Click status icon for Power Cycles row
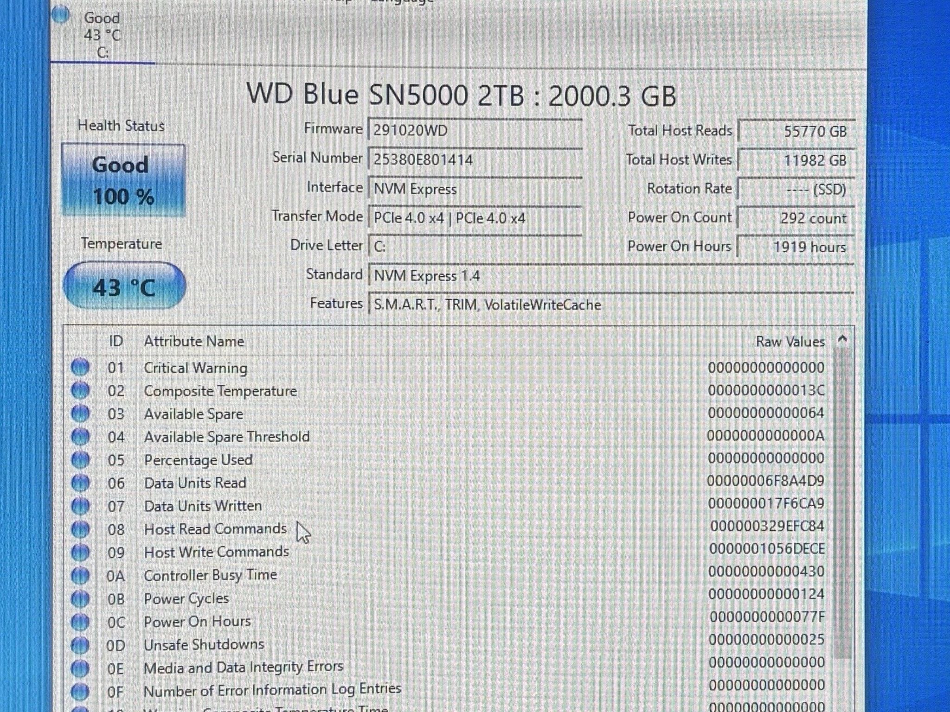 [x=80, y=599]
